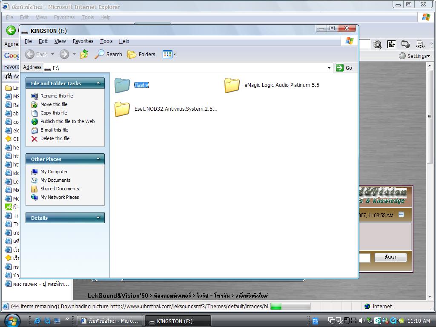Click the full screen icon in Internet Explorer toolbar
This screenshot has width=436, height=327.
pos(391,44)
